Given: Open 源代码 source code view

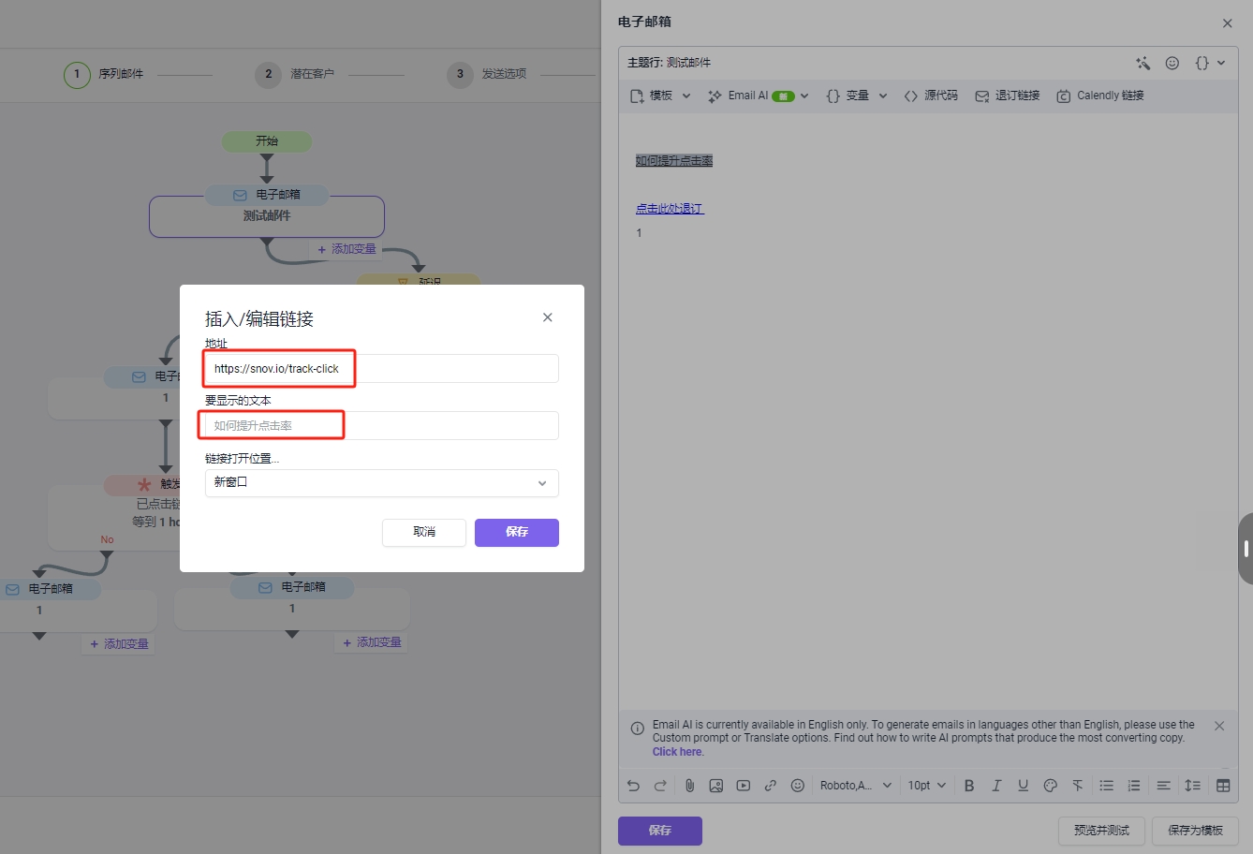Looking at the screenshot, I should [931, 96].
